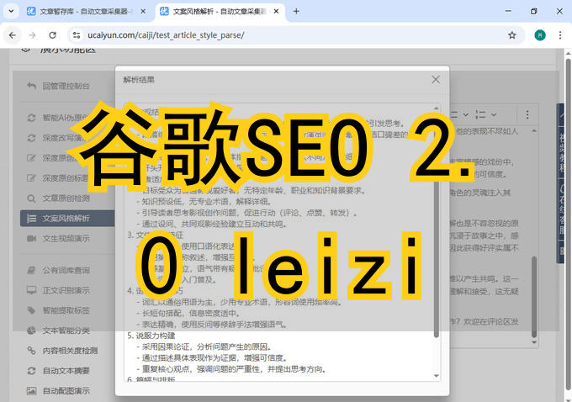Open a new browser tab
This screenshot has height=402, width=572.
[296, 11]
